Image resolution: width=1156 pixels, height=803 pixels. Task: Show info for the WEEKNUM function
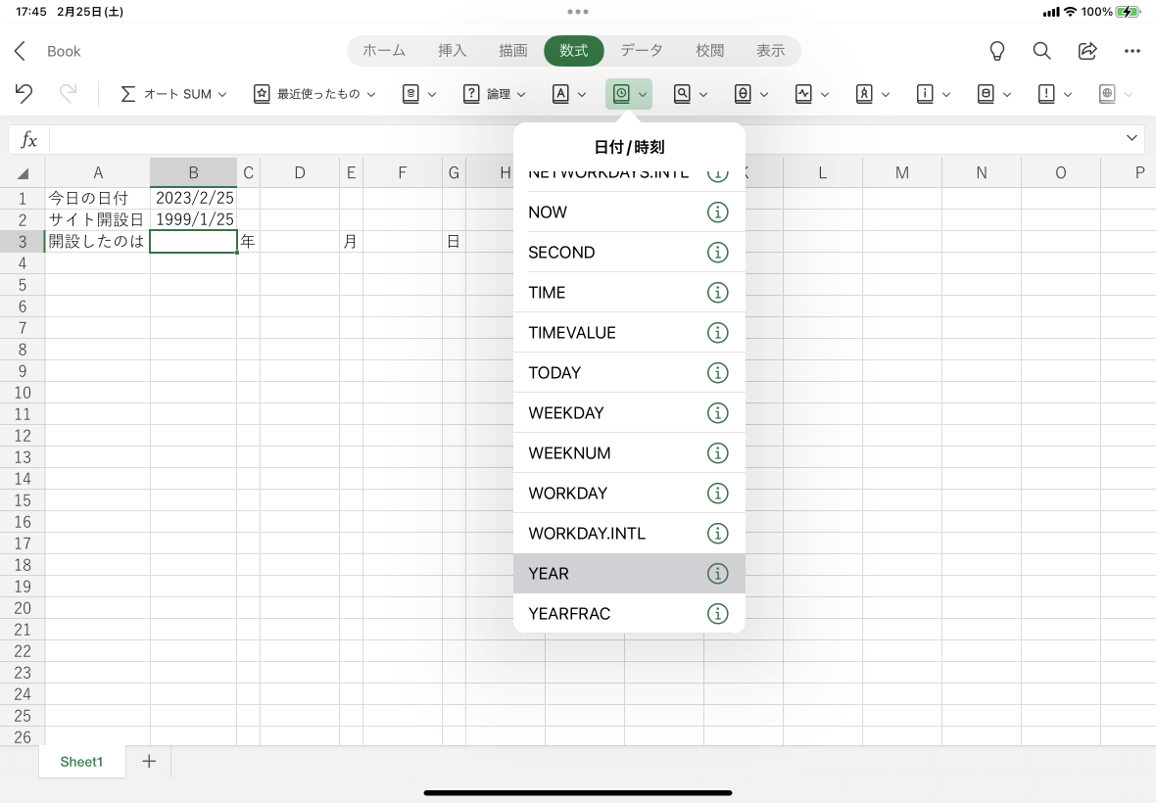point(717,453)
